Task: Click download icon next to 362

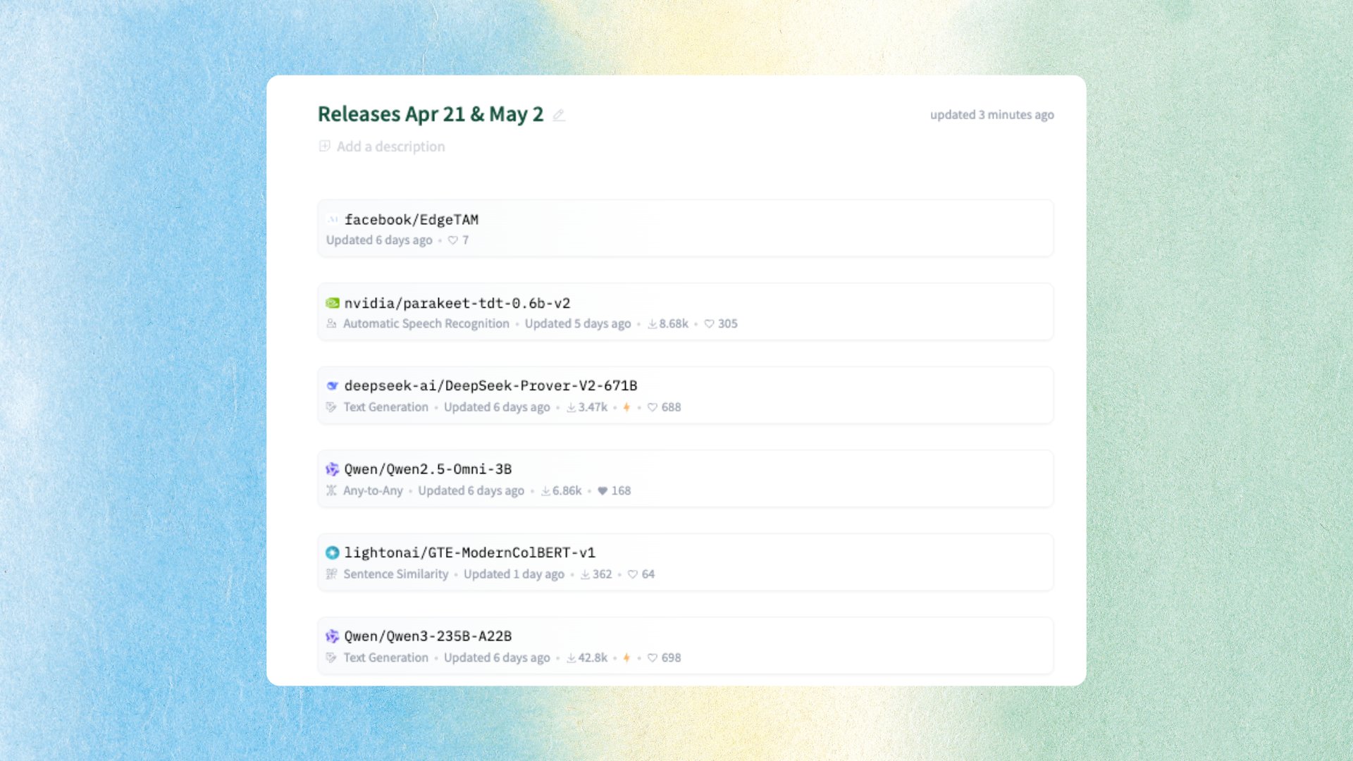Action: click(x=586, y=574)
